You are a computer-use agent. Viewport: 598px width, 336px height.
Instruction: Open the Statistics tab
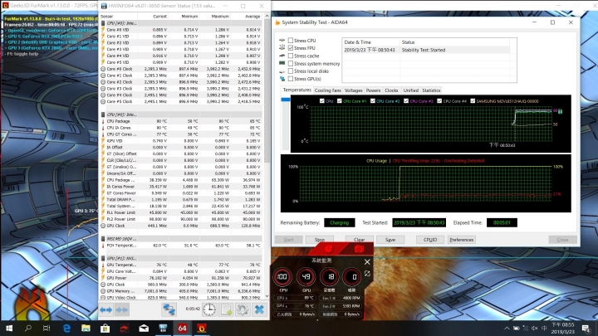coord(430,90)
